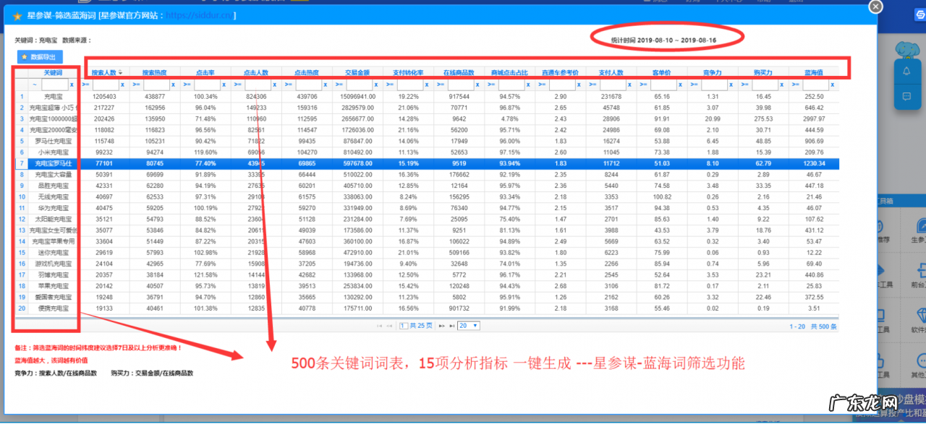This screenshot has width=926, height=424.
Task: Go to the previous page arrow
Action: coord(390,326)
